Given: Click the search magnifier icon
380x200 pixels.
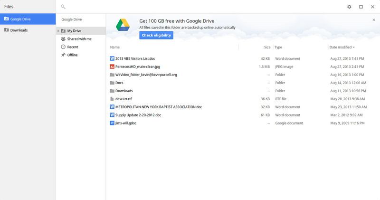Looking at the screenshot, I should pyautogui.click(x=63, y=7).
